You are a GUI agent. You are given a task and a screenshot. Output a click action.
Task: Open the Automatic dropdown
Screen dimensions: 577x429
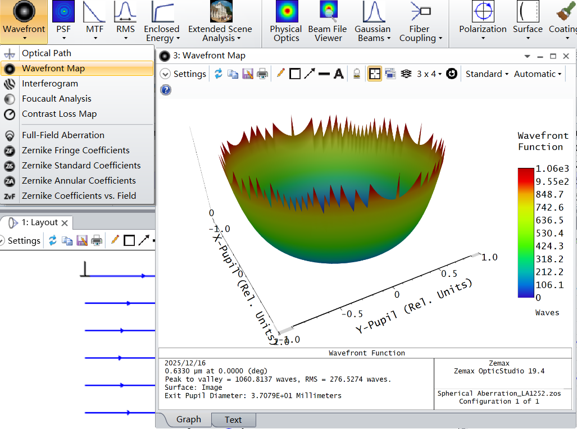click(538, 74)
